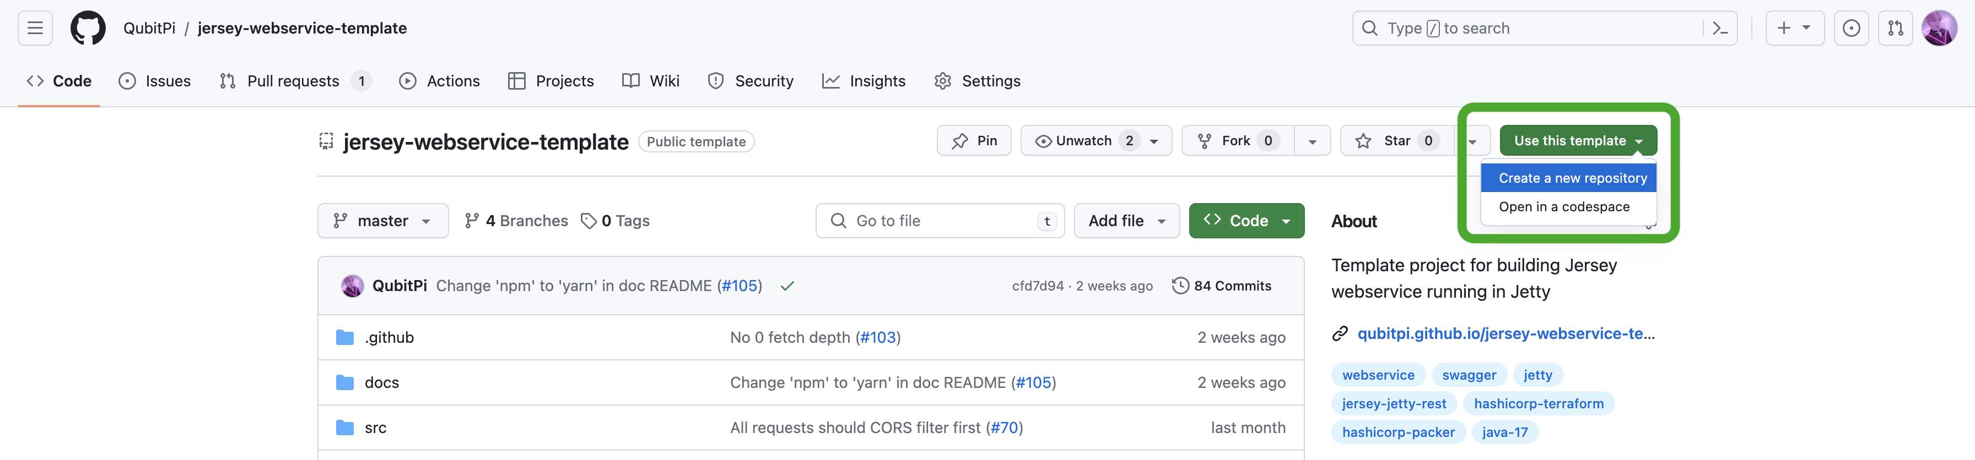Open the docs folder

pos(382,383)
